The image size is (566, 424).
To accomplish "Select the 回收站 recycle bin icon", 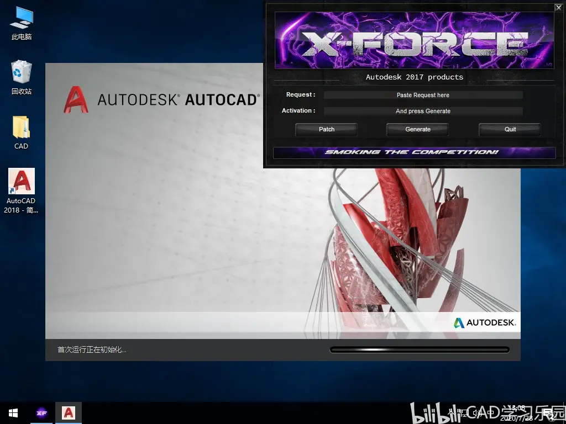I will pyautogui.click(x=22, y=77).
